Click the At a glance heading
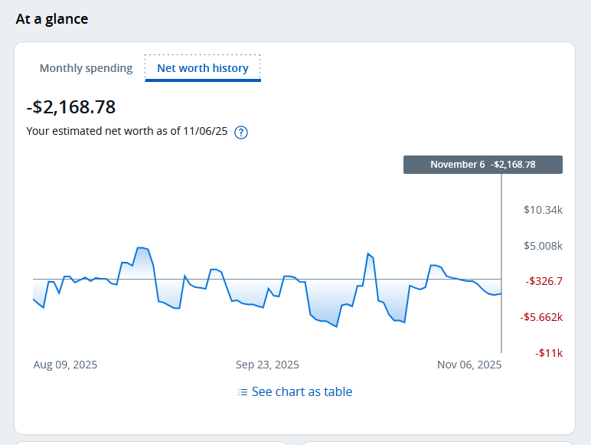591x445 pixels. tap(52, 19)
